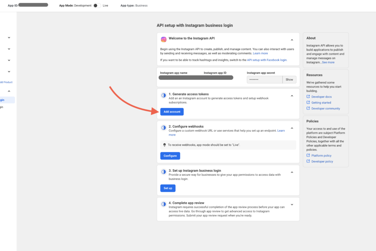Collapse the Welcome to the Instagram API section
Screen dimensions: 376x251
coord(292,40)
